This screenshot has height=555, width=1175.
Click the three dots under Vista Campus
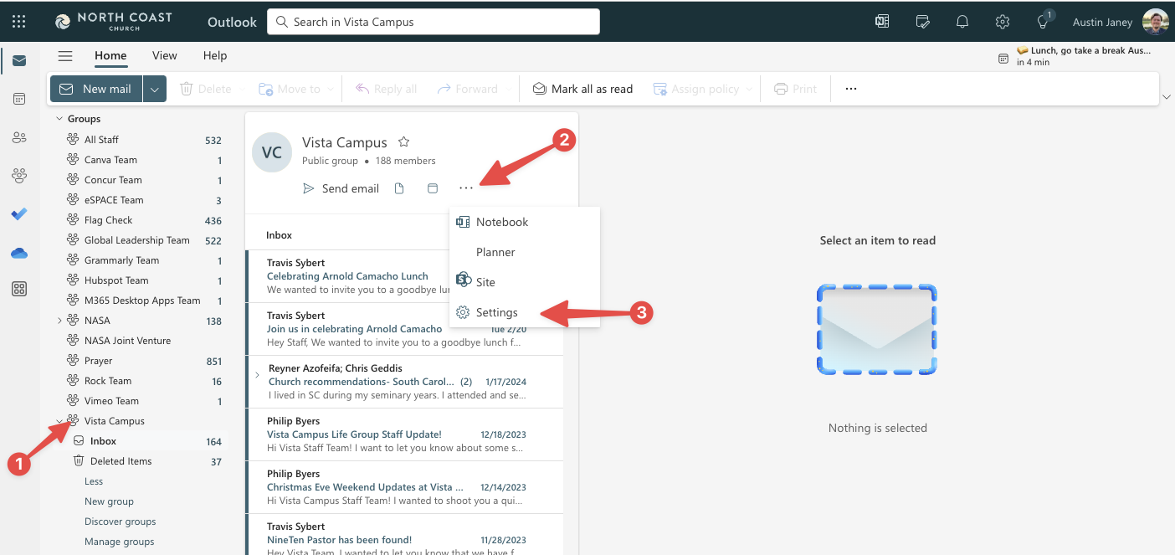(x=466, y=188)
